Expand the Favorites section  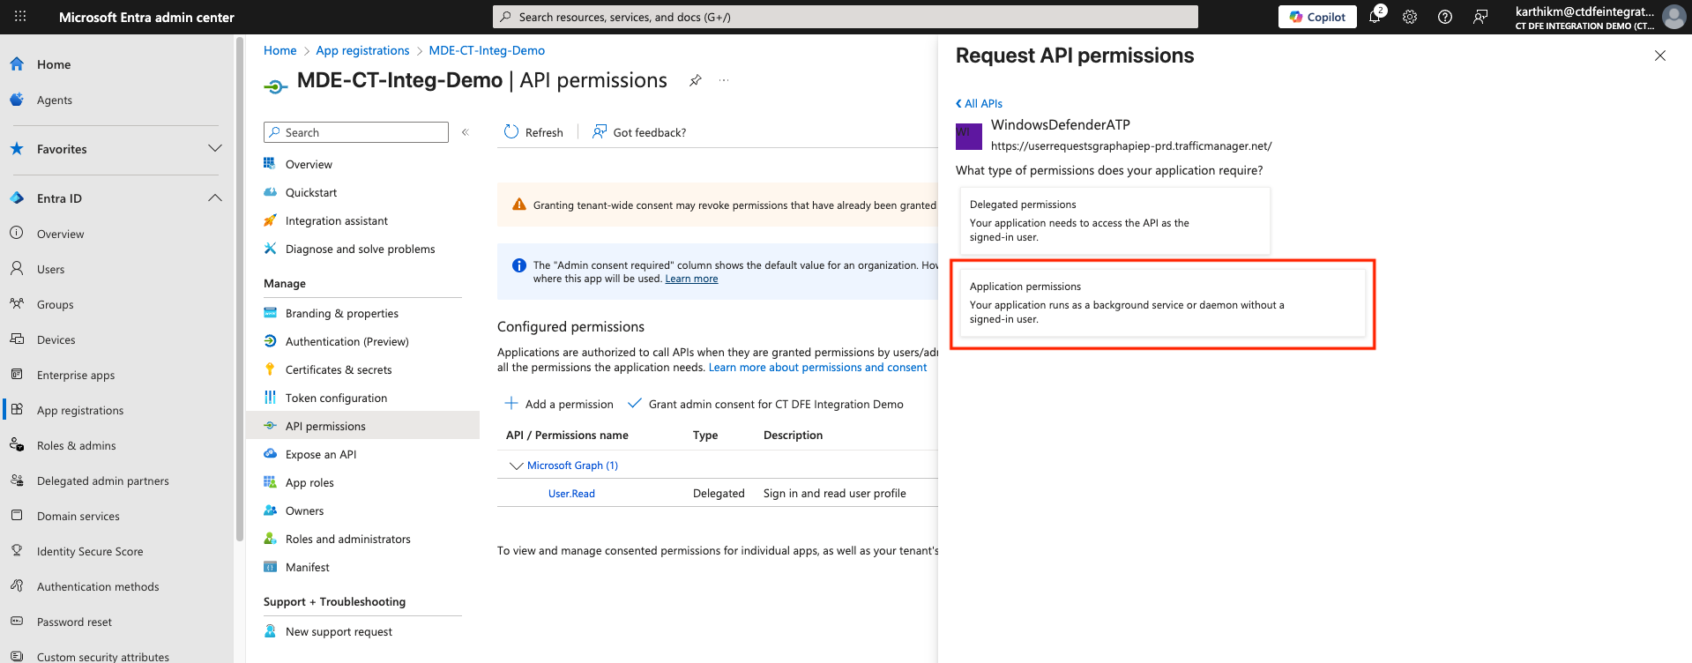coord(214,149)
